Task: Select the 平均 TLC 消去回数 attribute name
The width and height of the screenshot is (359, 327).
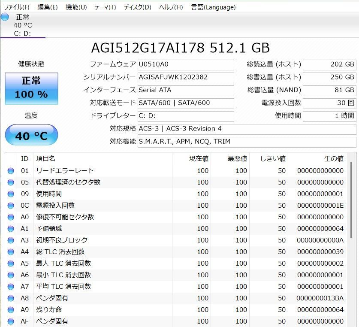Action: click(63, 286)
